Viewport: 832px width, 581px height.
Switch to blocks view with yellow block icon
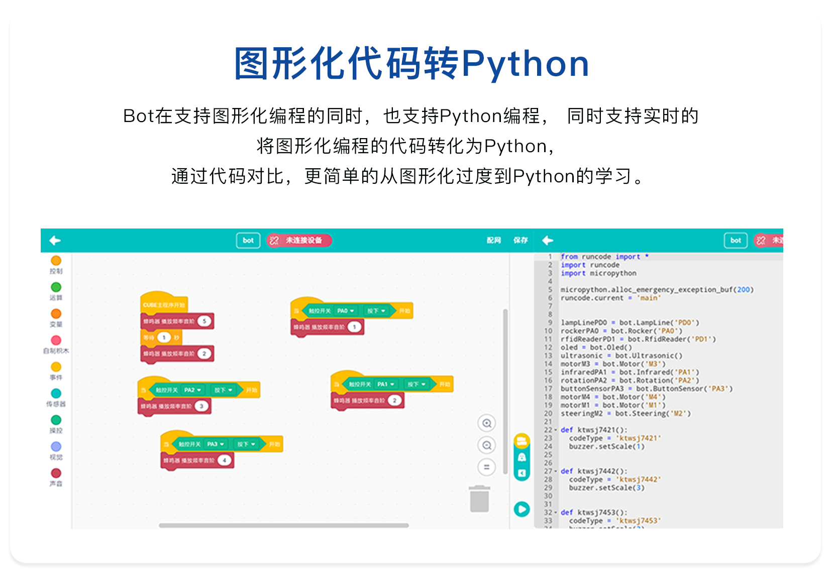click(x=522, y=441)
